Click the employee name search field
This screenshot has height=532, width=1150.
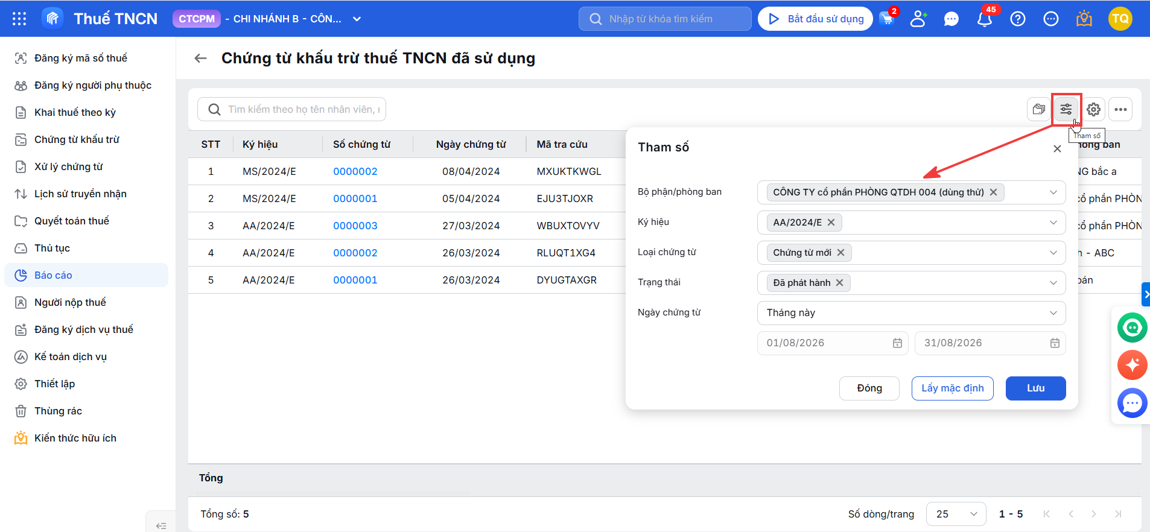[291, 109]
